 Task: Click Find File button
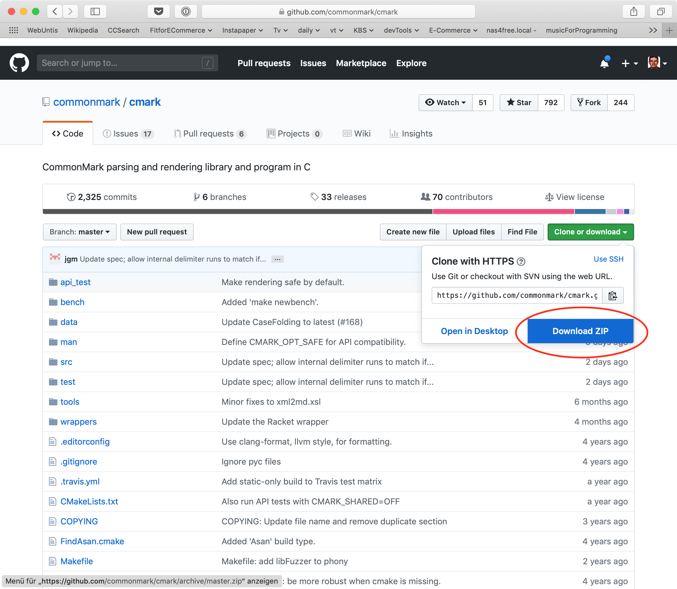pyautogui.click(x=523, y=232)
